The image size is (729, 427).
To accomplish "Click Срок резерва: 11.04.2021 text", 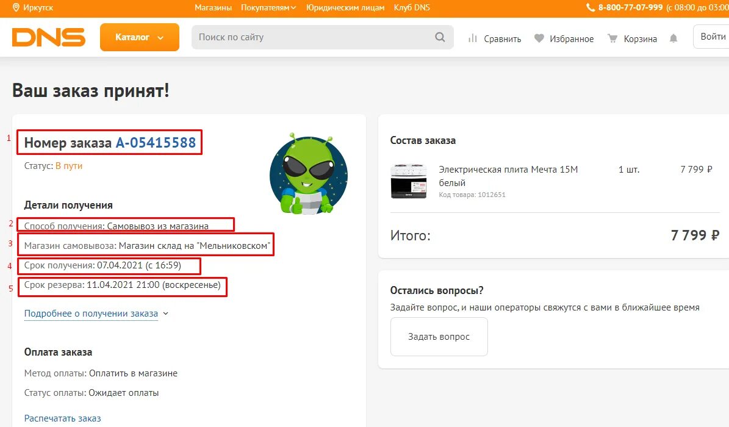I will [x=122, y=285].
